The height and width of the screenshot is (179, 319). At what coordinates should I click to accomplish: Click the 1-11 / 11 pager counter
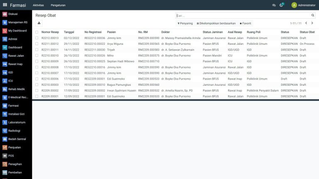click(296, 23)
